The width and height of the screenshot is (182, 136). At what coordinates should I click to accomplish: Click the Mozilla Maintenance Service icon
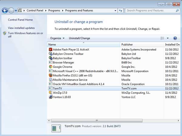coord(50,80)
